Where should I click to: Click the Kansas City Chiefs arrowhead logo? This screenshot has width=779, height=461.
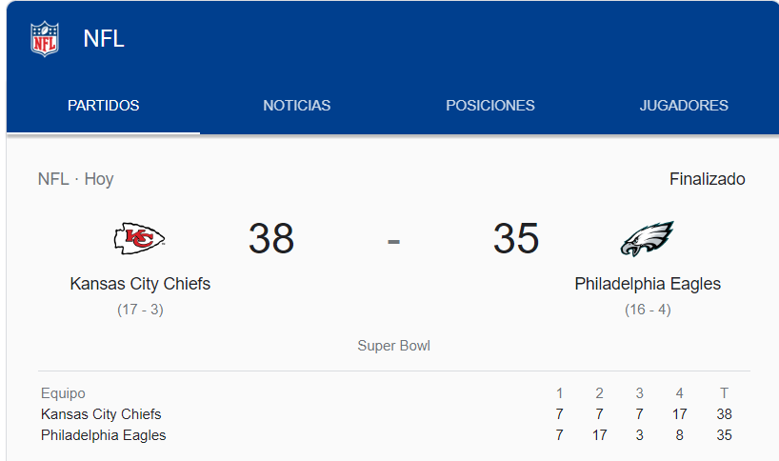coord(140,238)
